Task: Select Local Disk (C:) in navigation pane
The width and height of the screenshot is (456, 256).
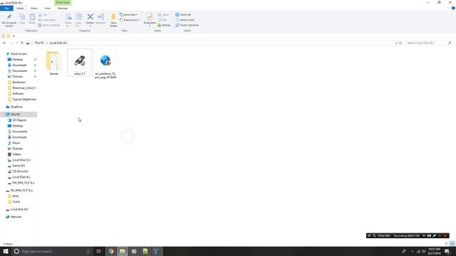Action: point(21,160)
